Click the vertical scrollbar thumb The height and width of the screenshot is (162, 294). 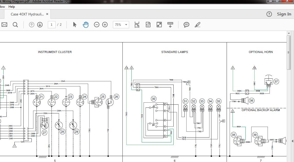coord(289,52)
